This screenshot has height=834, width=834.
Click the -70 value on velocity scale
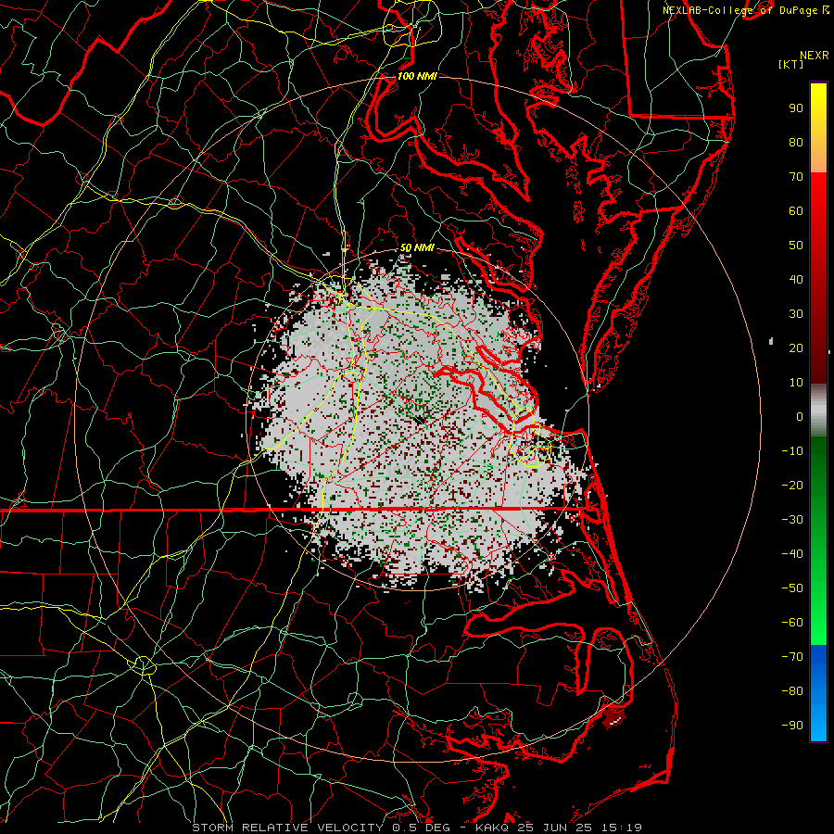tap(792, 657)
